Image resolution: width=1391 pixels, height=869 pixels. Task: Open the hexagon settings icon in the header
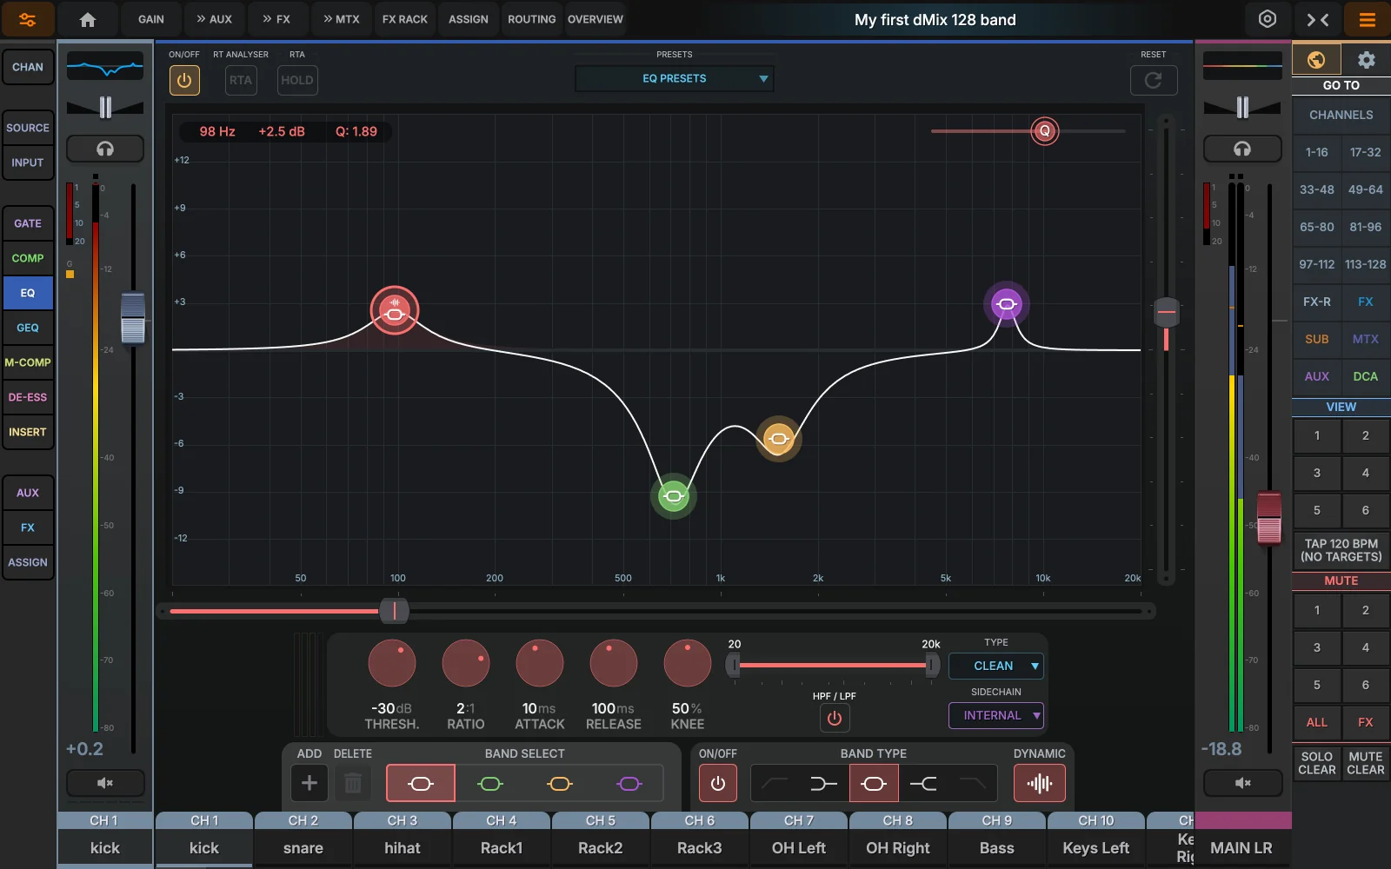[x=1268, y=19]
